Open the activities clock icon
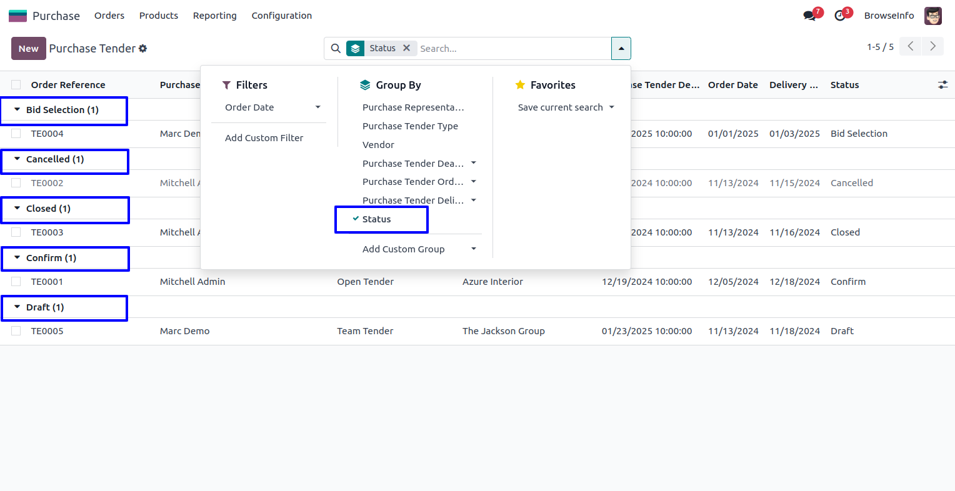The image size is (955, 491). (840, 16)
